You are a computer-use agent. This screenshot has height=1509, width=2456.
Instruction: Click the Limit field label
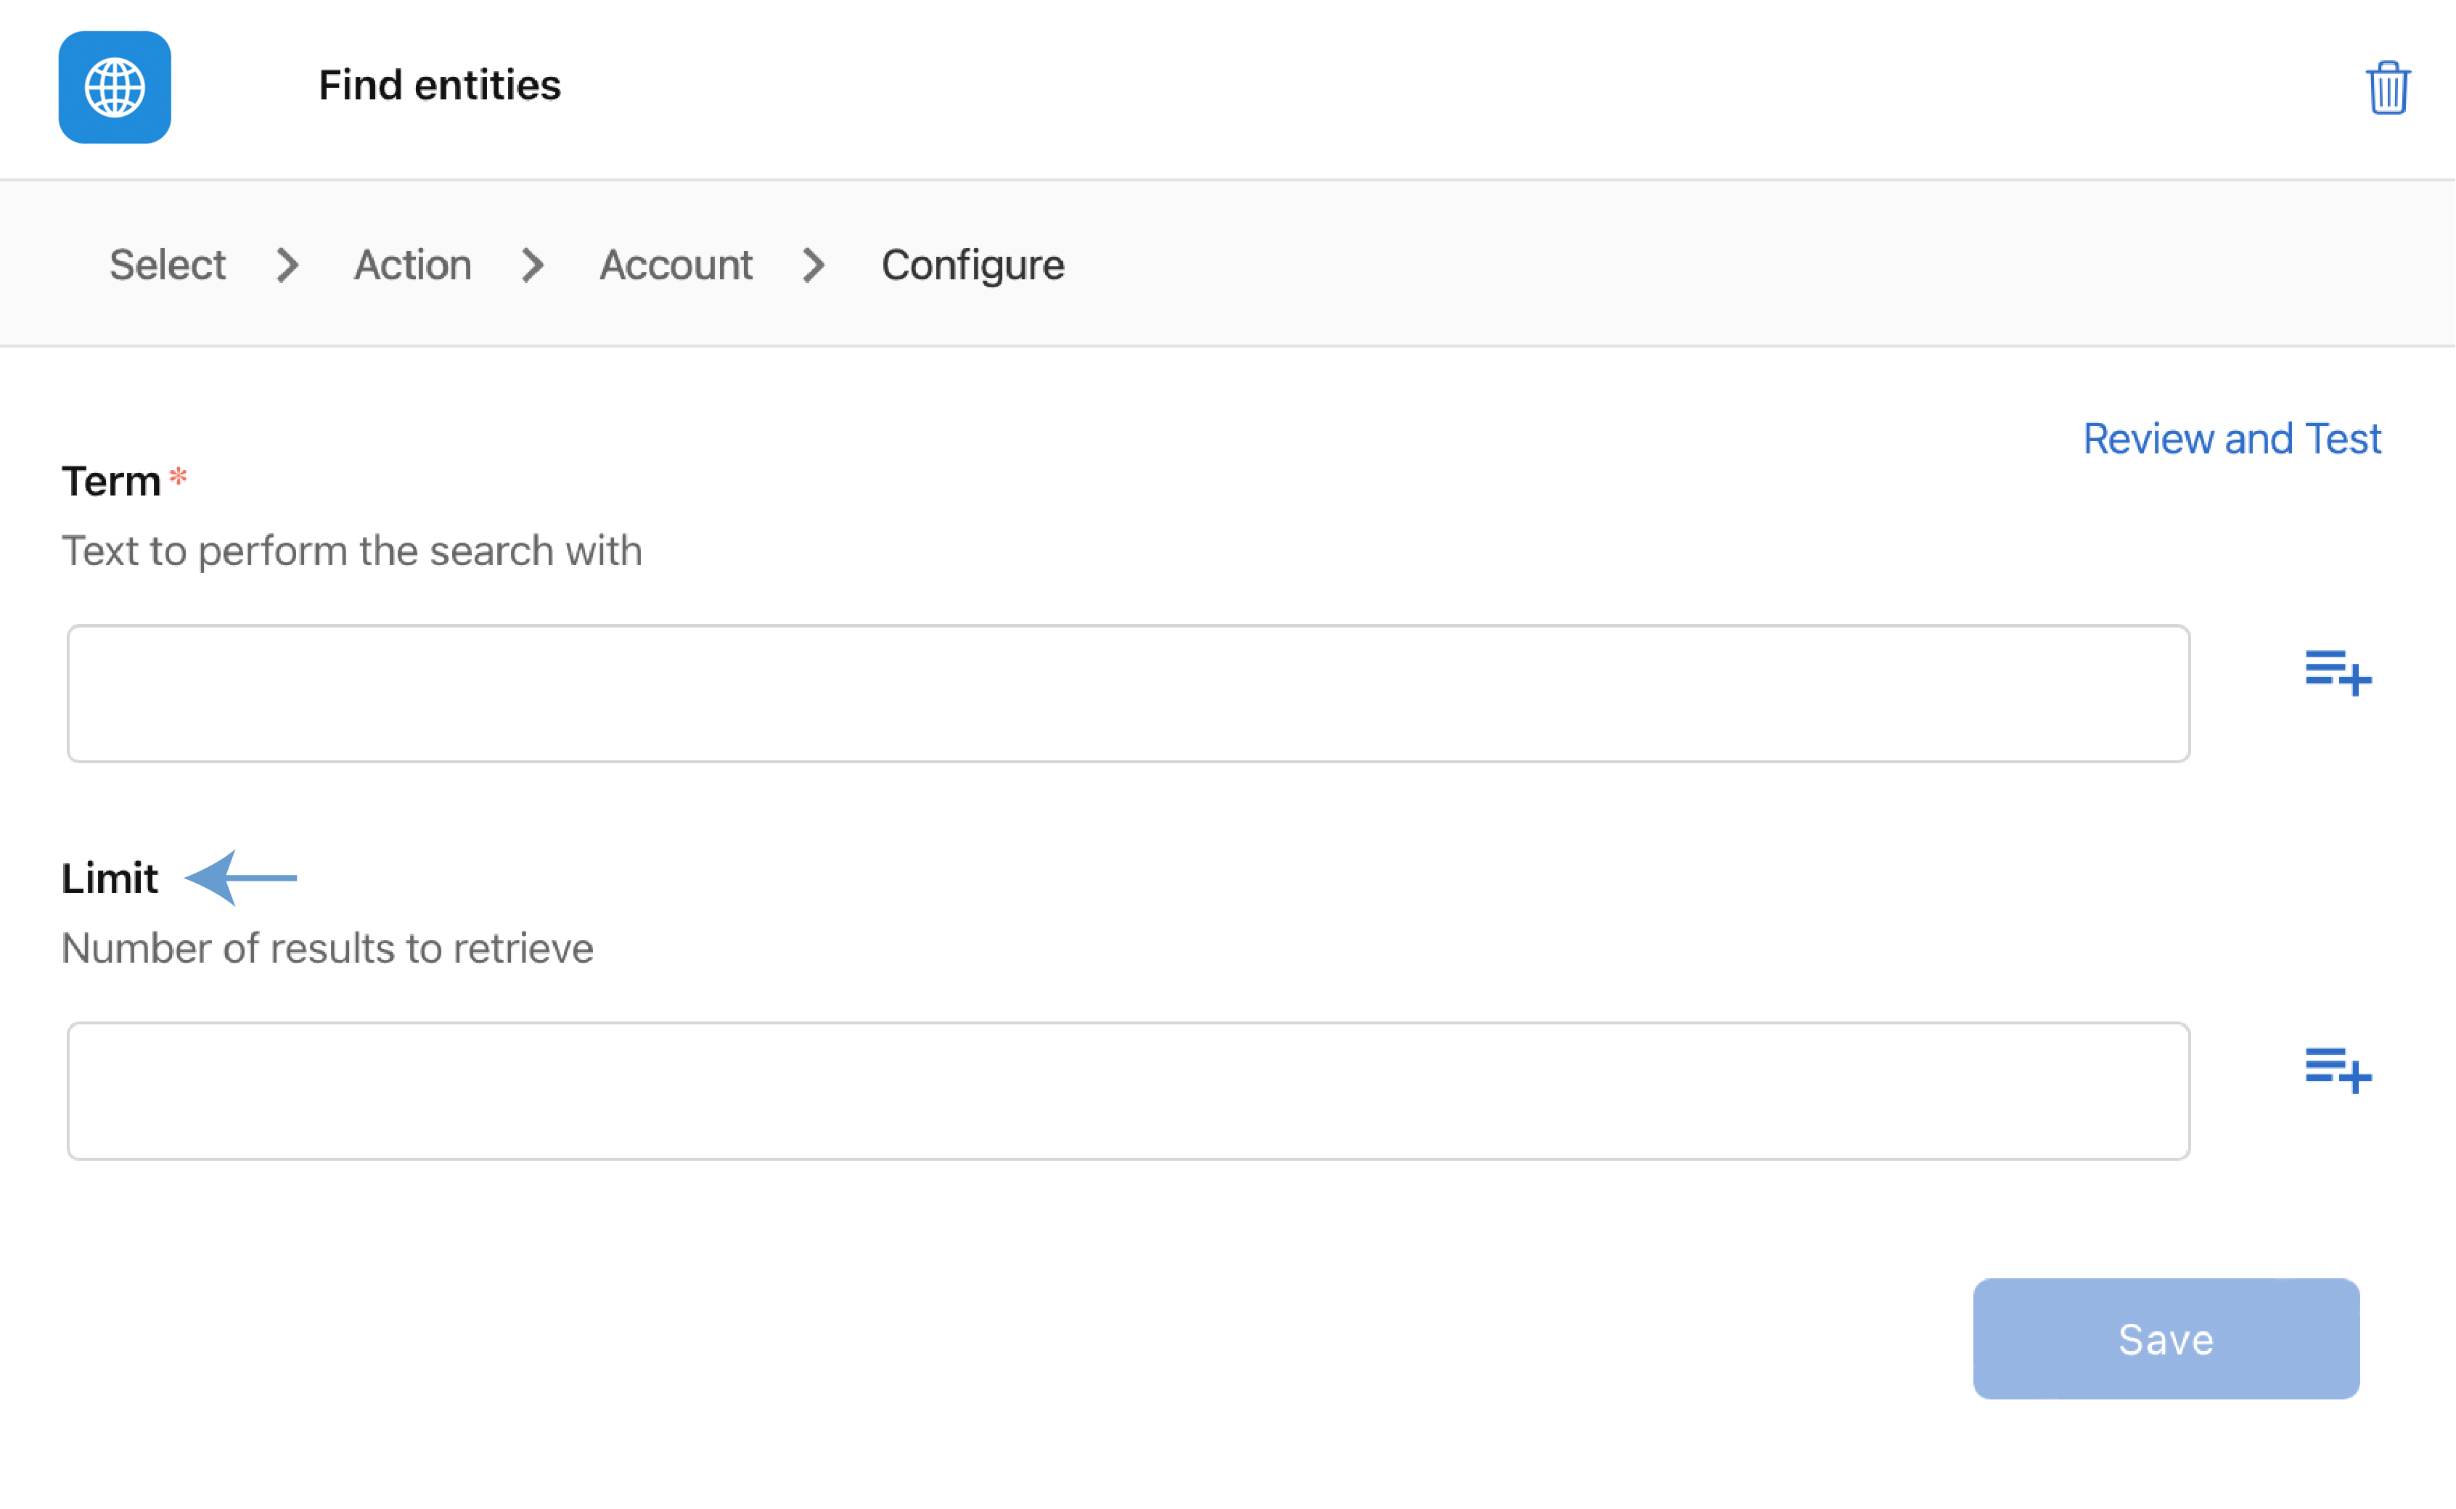tap(110, 879)
